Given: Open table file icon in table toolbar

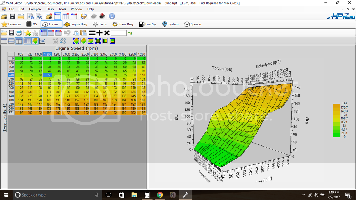Looking at the screenshot, I should [x=4, y=33].
